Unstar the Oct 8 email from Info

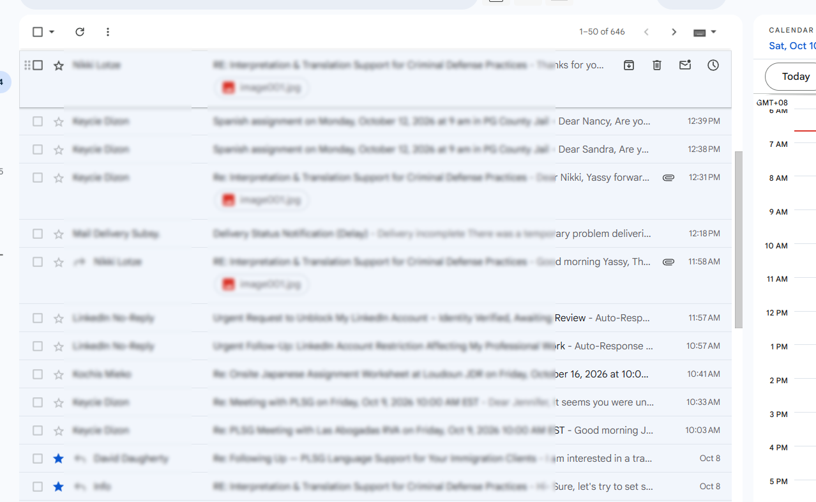click(x=59, y=487)
